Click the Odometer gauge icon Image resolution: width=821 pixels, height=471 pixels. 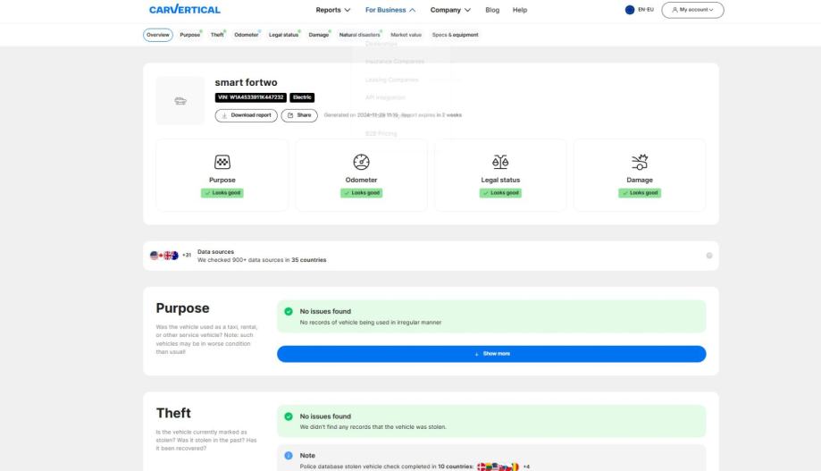pos(361,162)
